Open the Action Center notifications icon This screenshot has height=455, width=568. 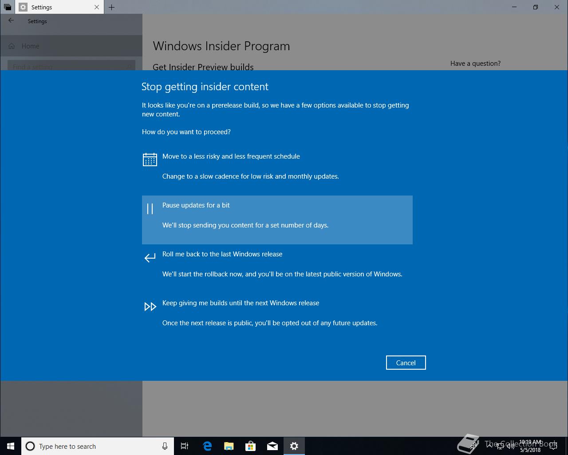(553, 446)
